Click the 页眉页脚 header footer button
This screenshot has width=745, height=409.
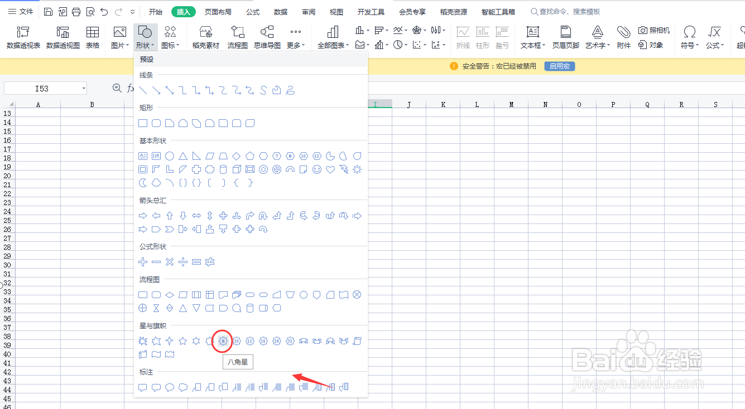coord(566,38)
